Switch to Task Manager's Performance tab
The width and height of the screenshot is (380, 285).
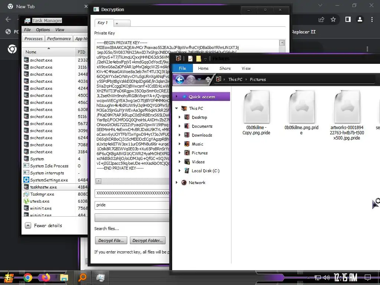[x=59, y=39]
